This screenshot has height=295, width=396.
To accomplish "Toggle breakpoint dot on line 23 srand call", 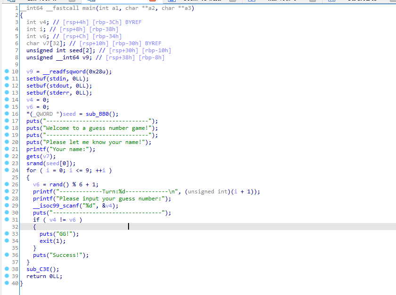I will pyautogui.click(x=7, y=163).
